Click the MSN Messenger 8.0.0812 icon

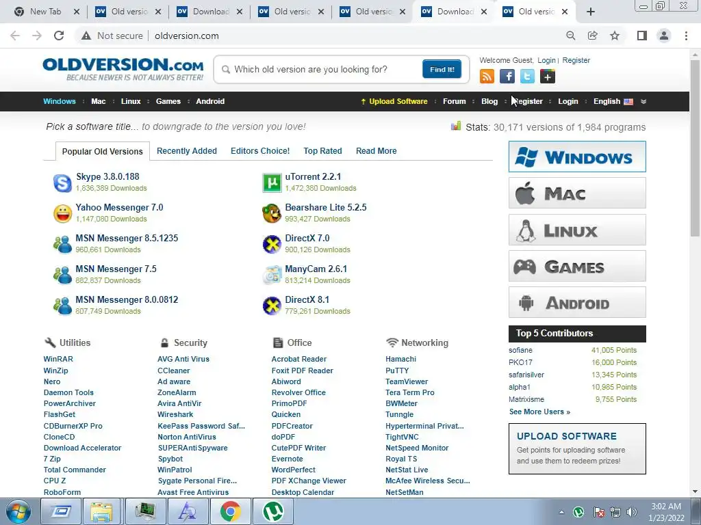click(x=62, y=306)
